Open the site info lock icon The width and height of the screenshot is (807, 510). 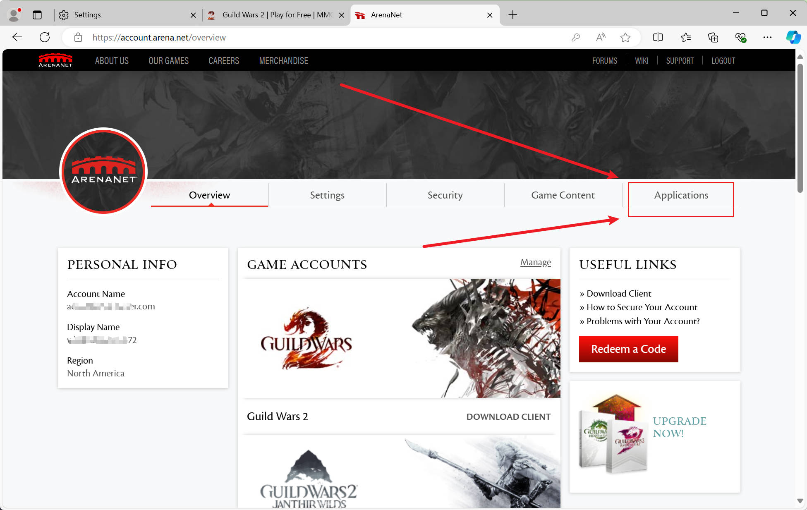(78, 38)
